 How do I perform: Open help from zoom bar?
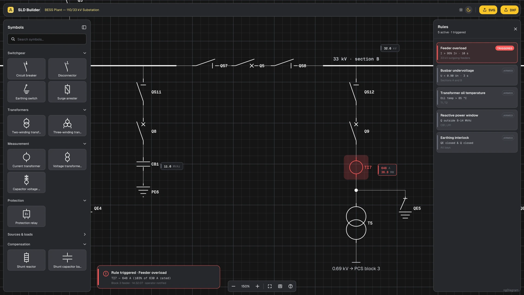pos(290,286)
